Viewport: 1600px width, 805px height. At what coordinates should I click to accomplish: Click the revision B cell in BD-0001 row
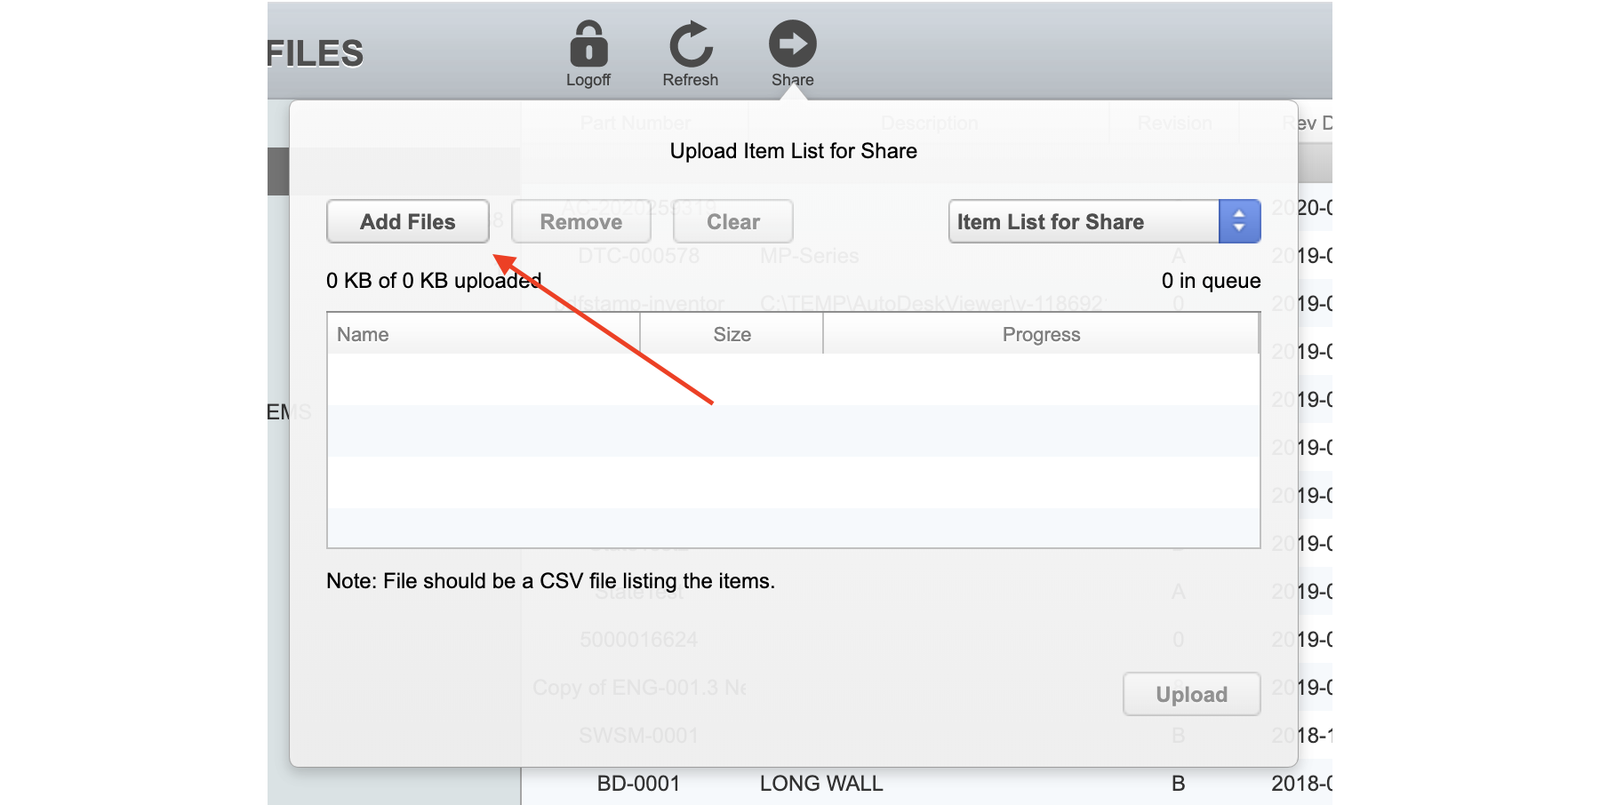(1179, 783)
